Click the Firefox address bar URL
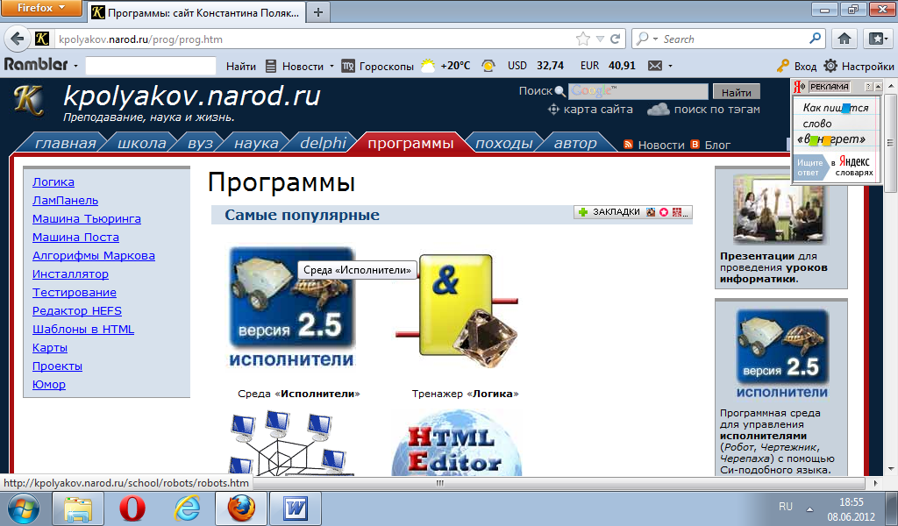Image resolution: width=898 pixels, height=526 pixels. coord(140,39)
